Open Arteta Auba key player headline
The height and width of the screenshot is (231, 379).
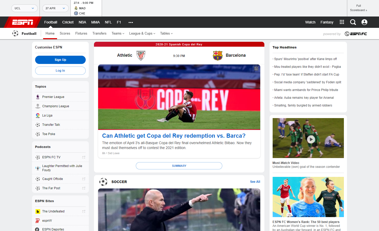304,98
